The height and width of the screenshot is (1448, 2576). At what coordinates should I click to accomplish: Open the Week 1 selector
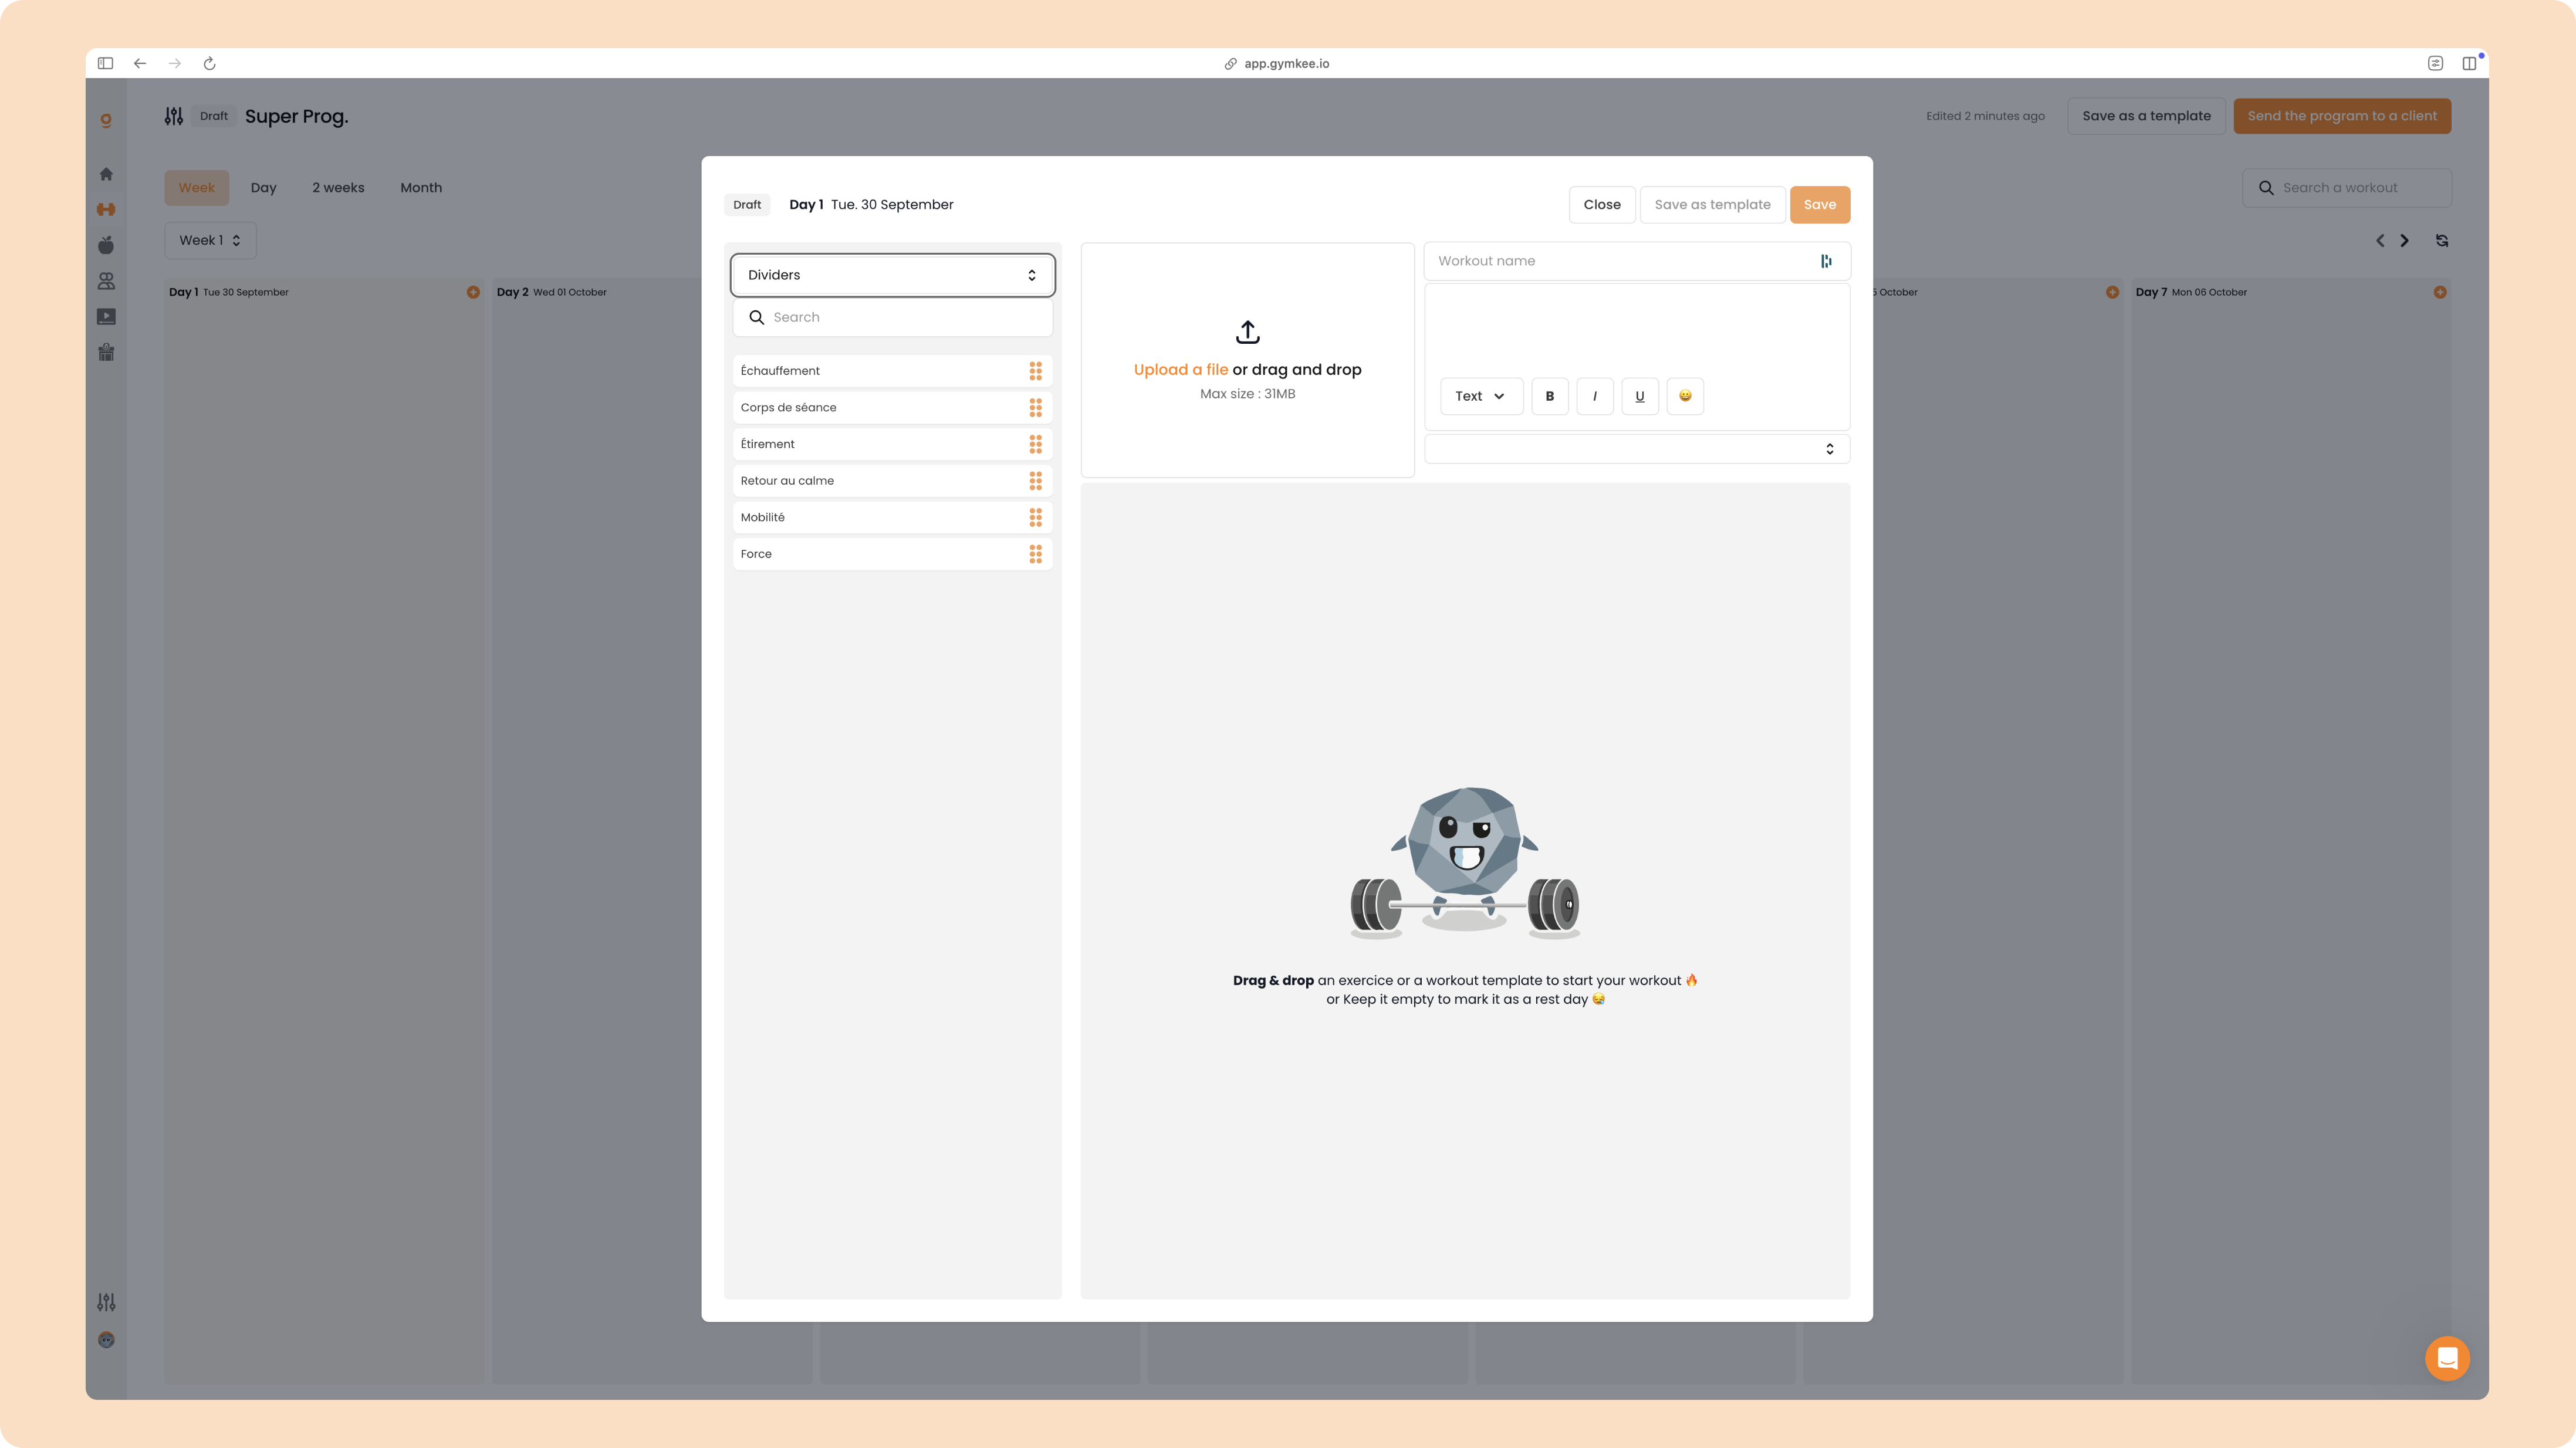pos(210,240)
